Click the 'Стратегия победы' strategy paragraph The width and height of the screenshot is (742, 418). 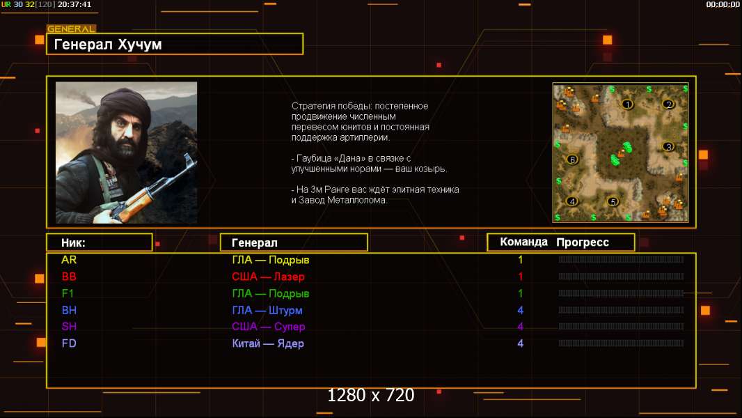click(360, 122)
